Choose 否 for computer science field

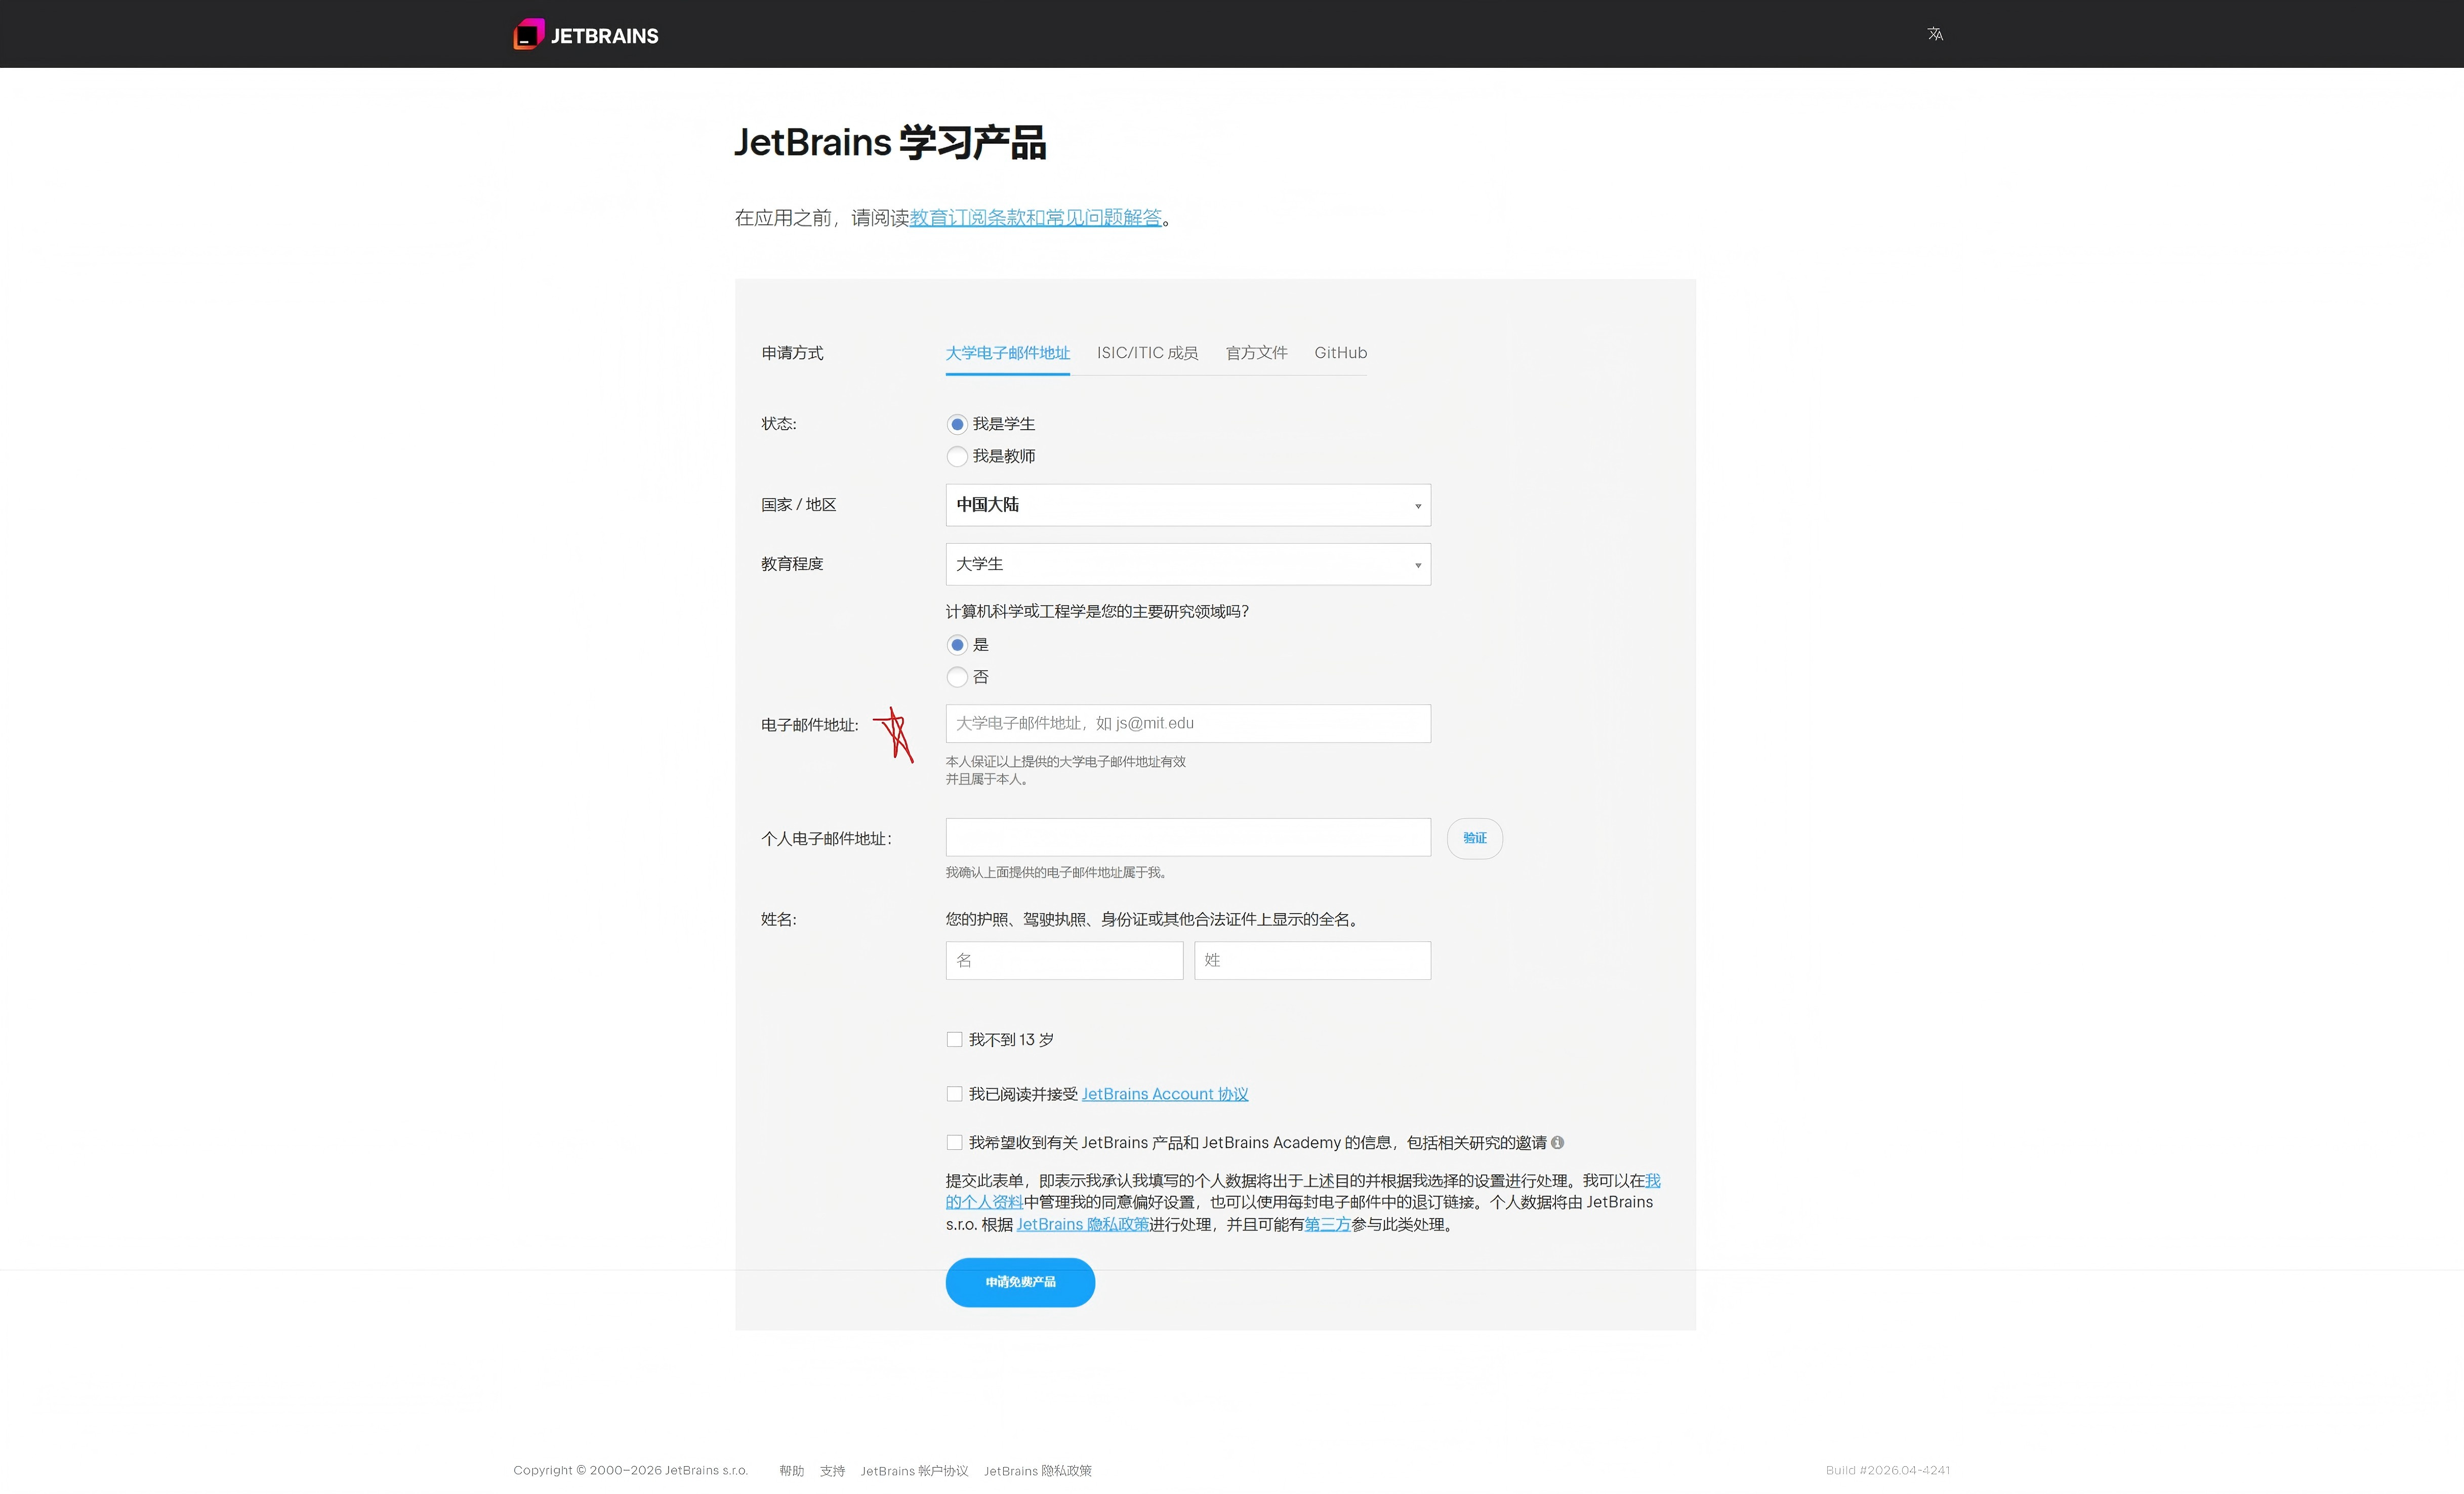957,677
